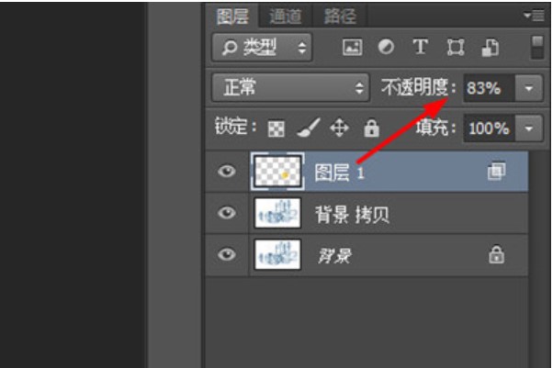Click the padlock icon on 背景 layer

point(496,254)
